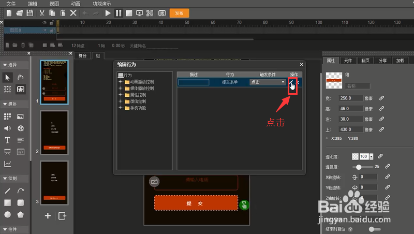Select the slideshow presentation tool
Screen dimensions: 414x234
point(7,152)
